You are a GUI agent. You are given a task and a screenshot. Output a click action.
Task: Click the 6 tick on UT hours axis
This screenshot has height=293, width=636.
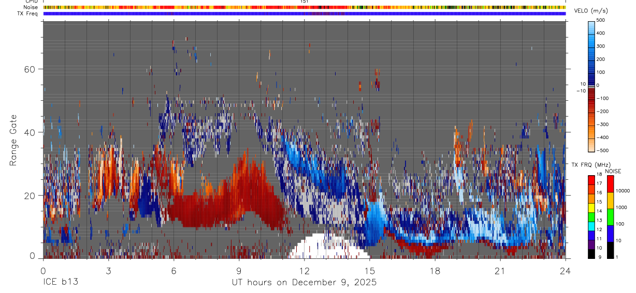point(174,271)
